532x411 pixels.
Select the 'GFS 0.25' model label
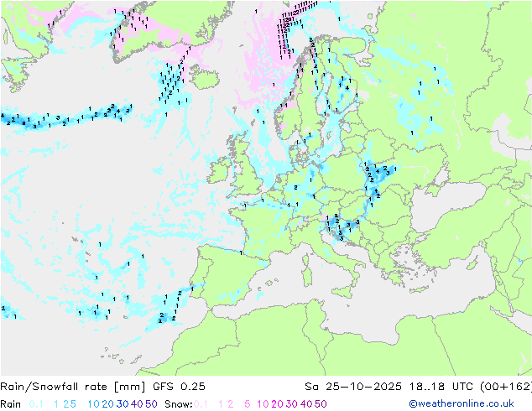[x=179, y=387]
